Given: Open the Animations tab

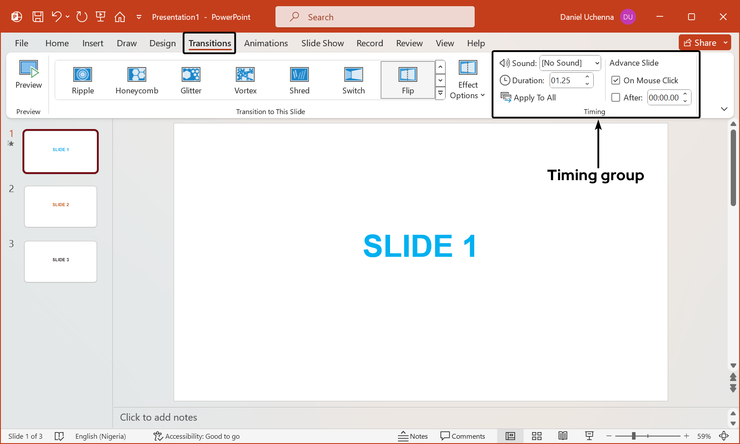Looking at the screenshot, I should (266, 43).
